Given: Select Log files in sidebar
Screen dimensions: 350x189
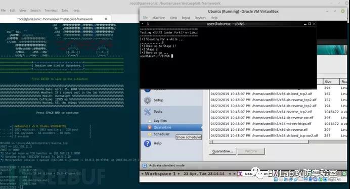Looking at the screenshot, I should 160,120.
